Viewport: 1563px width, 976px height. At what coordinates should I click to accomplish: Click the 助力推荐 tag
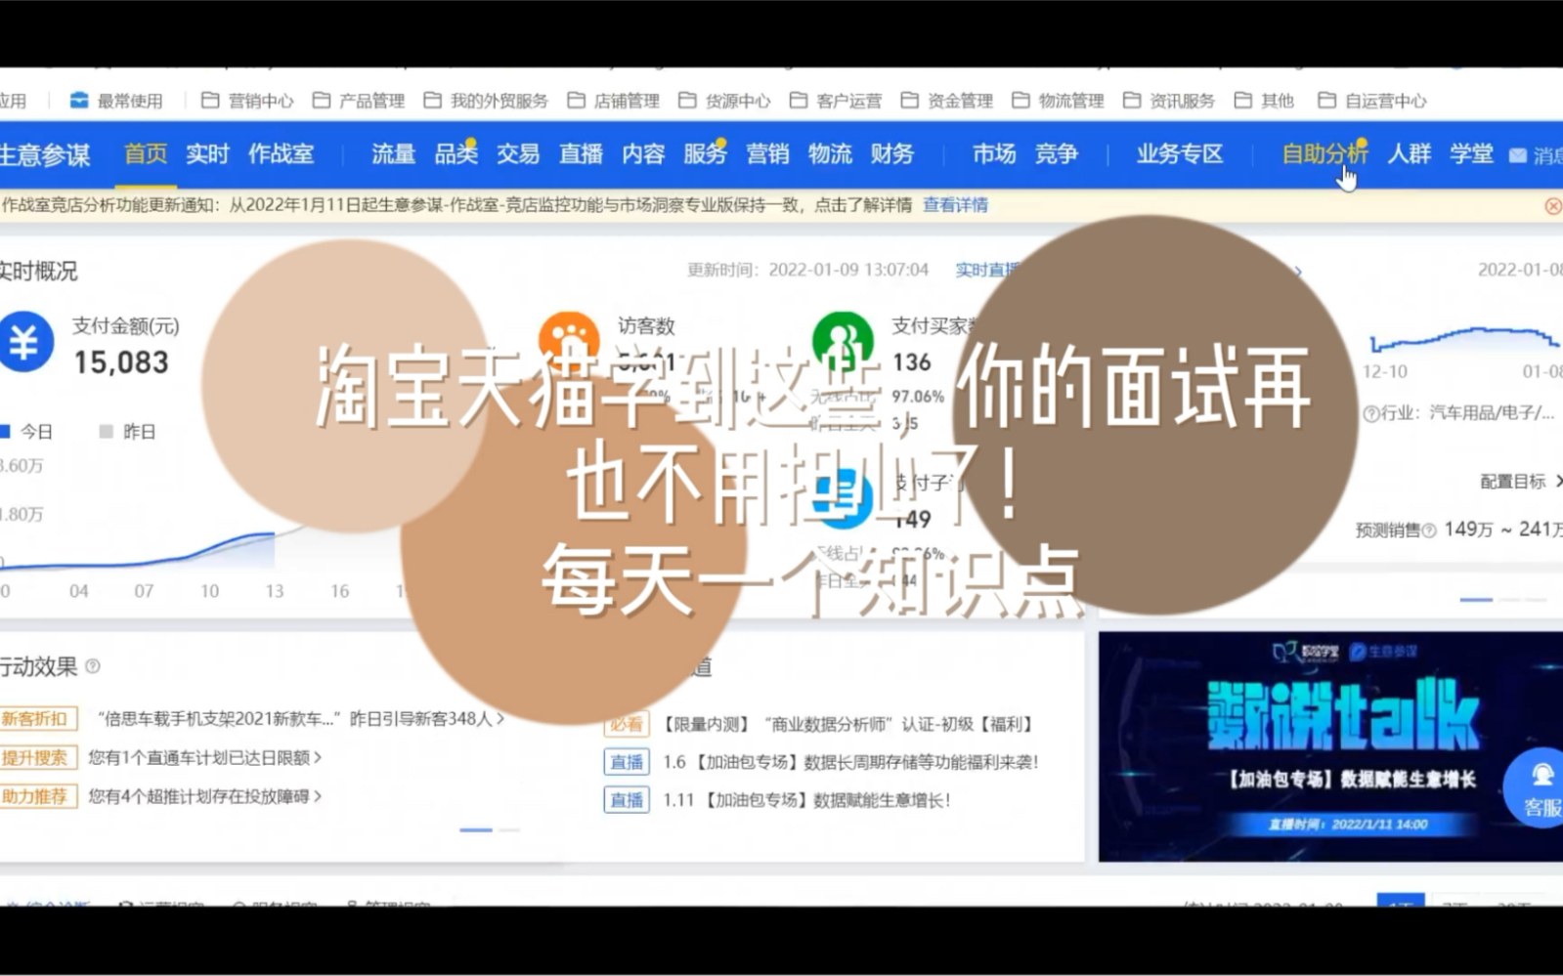pyautogui.click(x=36, y=797)
